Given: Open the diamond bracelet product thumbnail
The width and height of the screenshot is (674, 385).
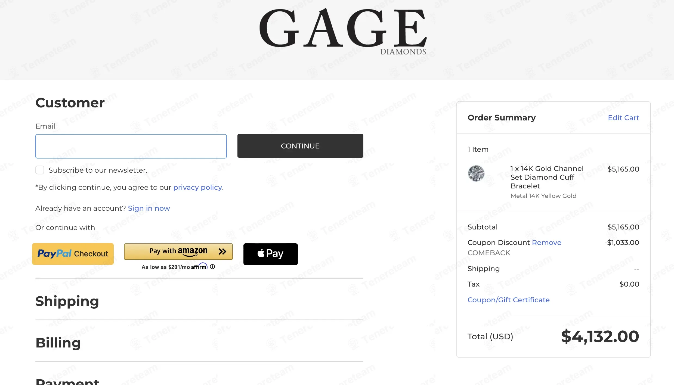Looking at the screenshot, I should (476, 173).
